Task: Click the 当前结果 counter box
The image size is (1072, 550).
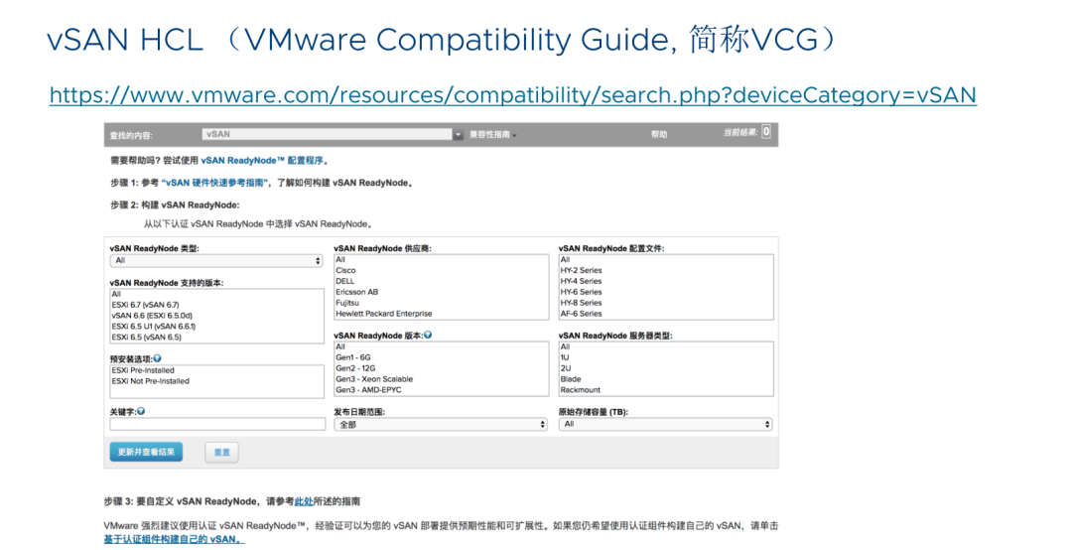Action: [x=766, y=131]
